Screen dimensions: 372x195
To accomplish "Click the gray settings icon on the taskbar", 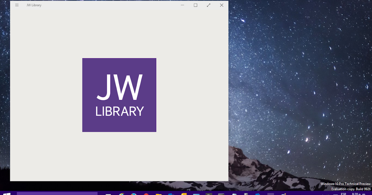I will tap(208, 194).
